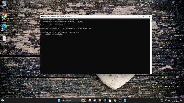Select the text document on desktop
The height and width of the screenshot is (103, 184).
pos(4,41)
